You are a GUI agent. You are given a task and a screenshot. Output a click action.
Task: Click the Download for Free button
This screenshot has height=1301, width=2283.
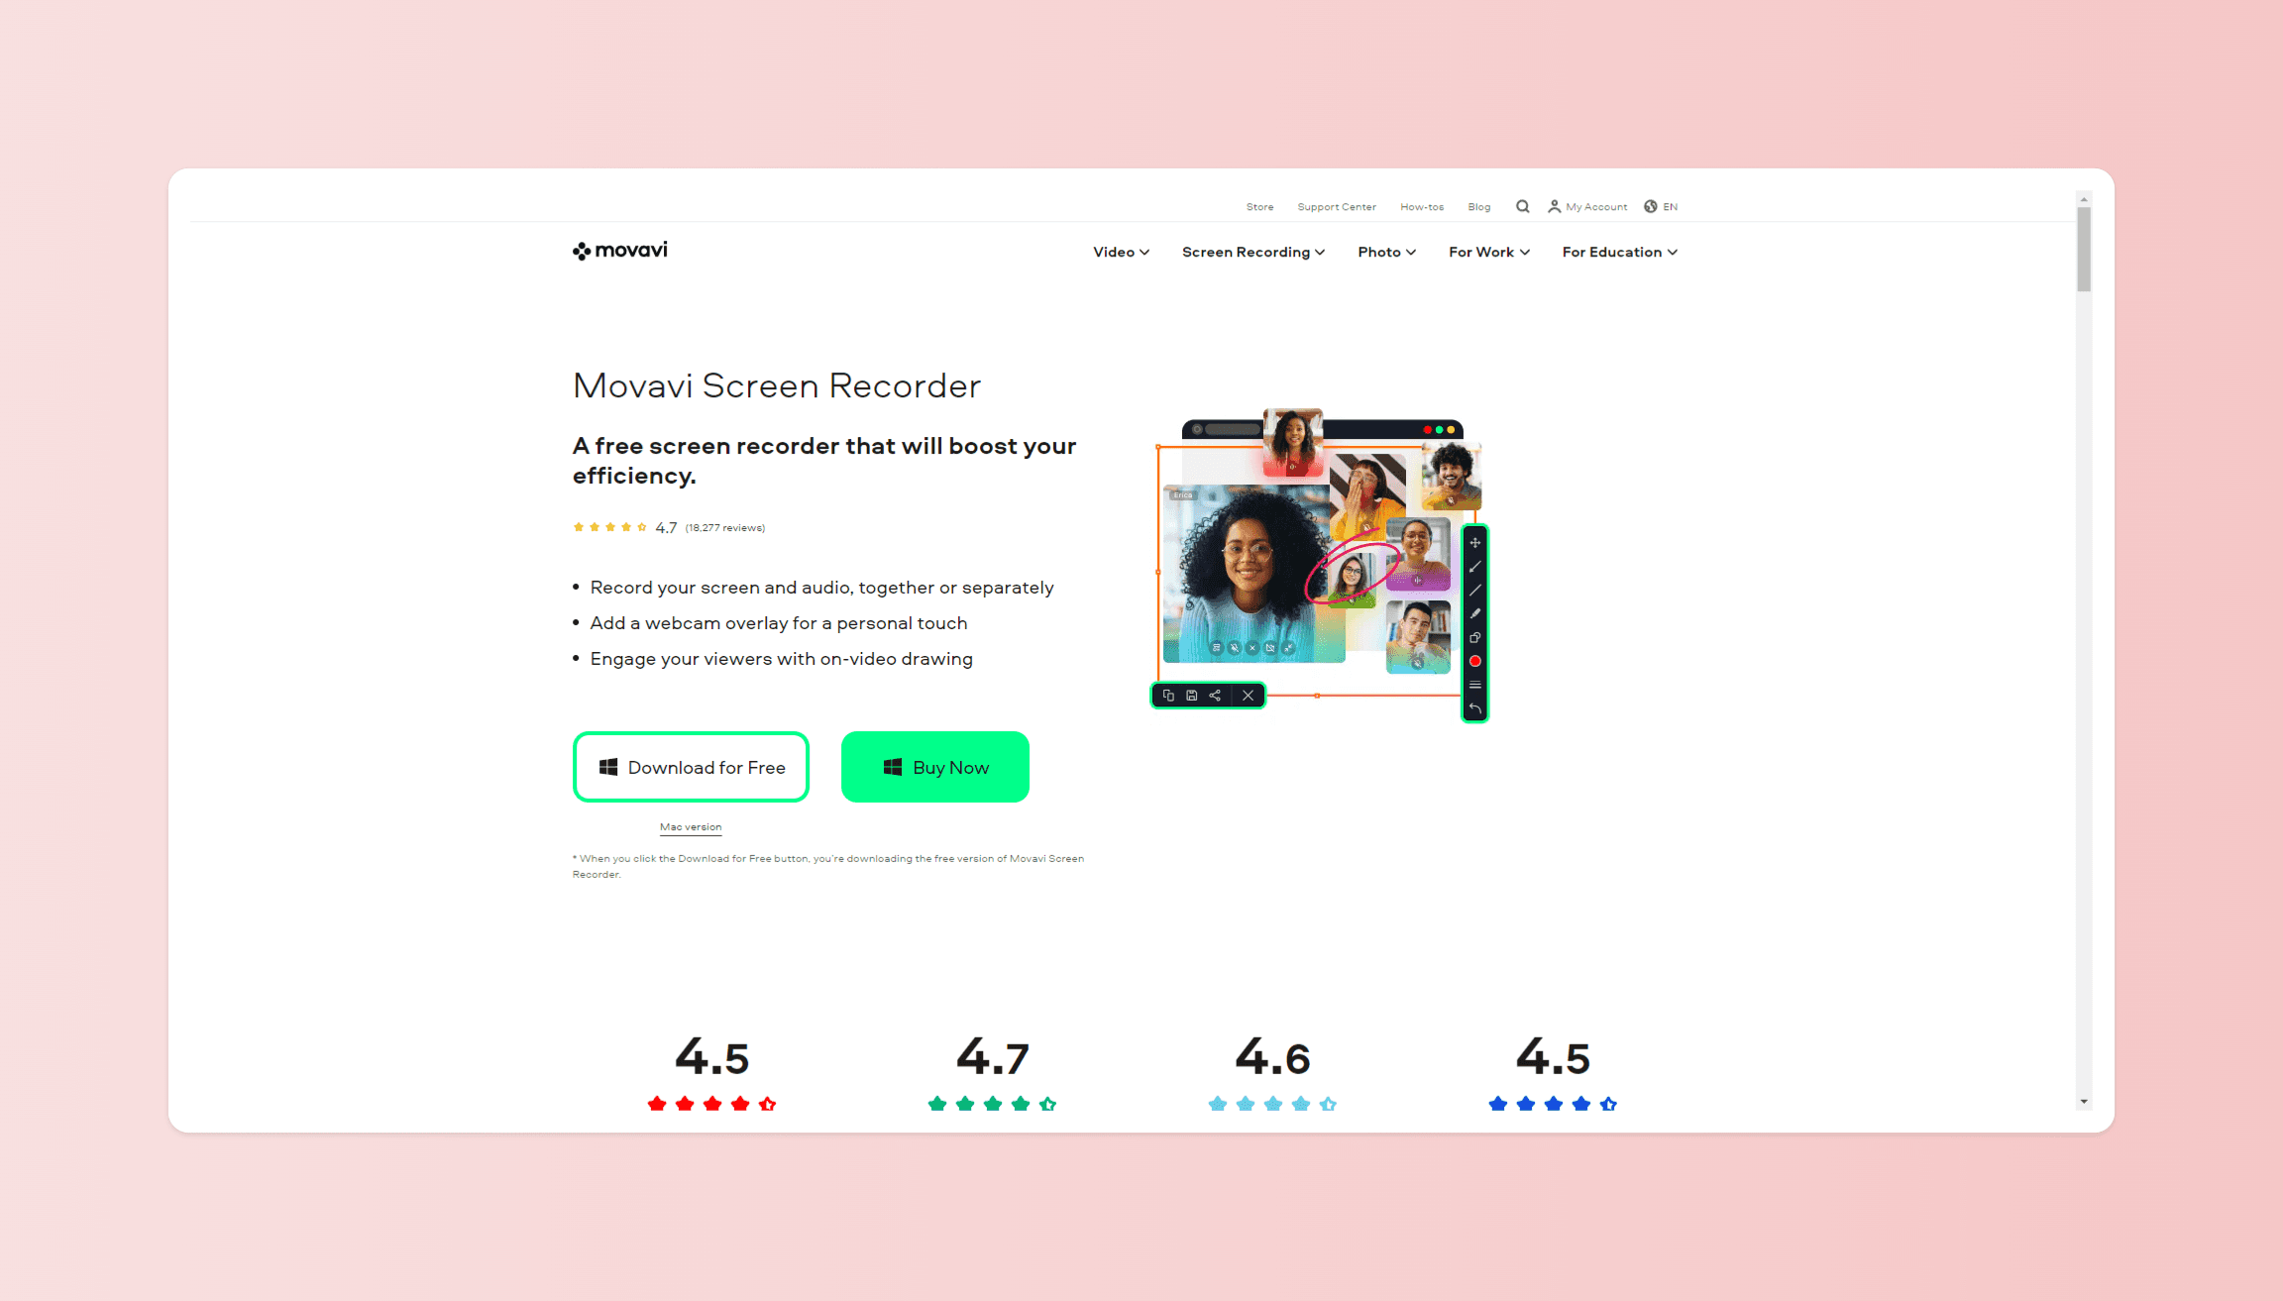click(690, 767)
